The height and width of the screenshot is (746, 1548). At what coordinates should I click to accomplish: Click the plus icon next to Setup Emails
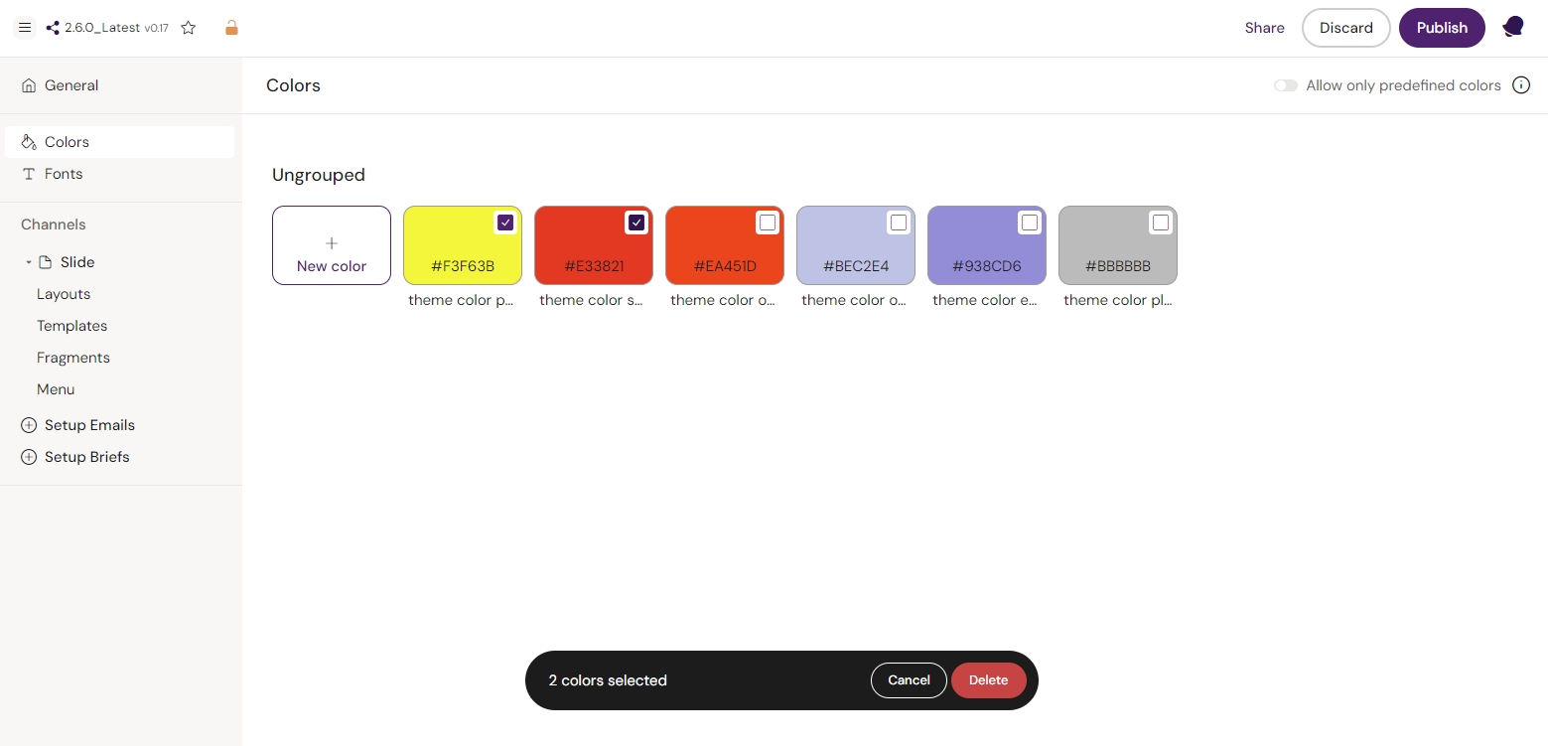29,425
